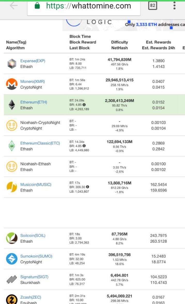Open the Ethereum(ETH) link
The image size is (185, 304).
pos(34,102)
